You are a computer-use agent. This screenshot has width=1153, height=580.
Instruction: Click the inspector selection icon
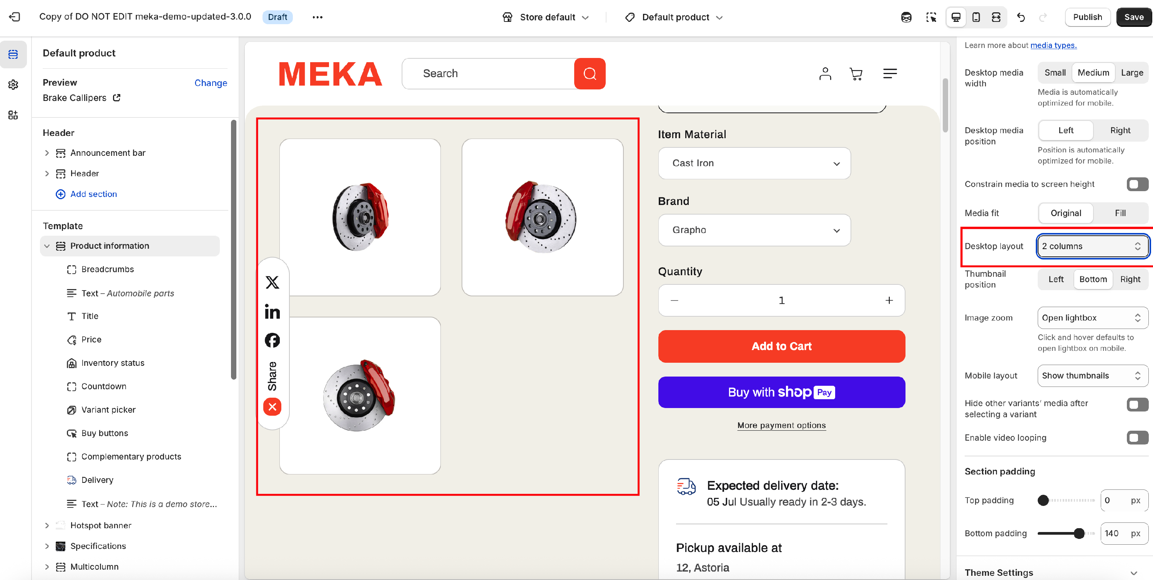931,17
